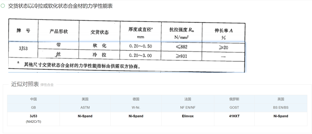The height and width of the screenshot is (134, 312).
Task: Click the GB standard cell
Action: pyautogui.click(x=33, y=108)
